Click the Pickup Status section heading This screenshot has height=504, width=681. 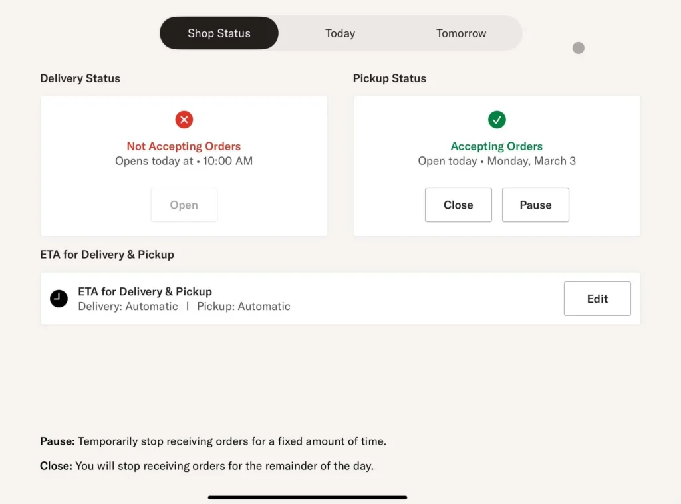[389, 78]
